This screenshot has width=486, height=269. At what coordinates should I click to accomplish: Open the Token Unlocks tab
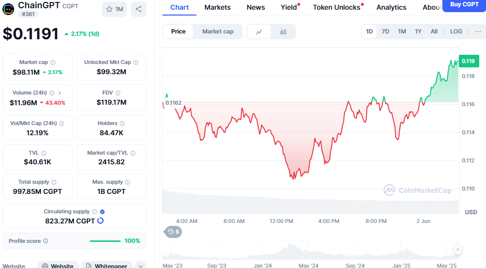337,7
